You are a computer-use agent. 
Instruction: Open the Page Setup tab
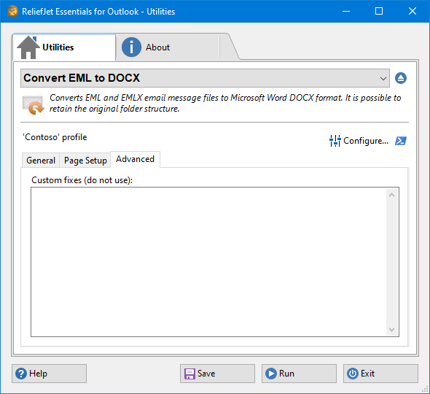[85, 160]
